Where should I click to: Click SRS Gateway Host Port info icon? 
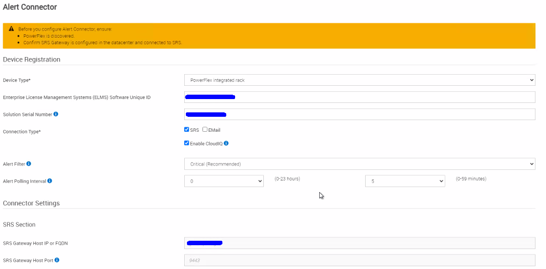(x=57, y=260)
